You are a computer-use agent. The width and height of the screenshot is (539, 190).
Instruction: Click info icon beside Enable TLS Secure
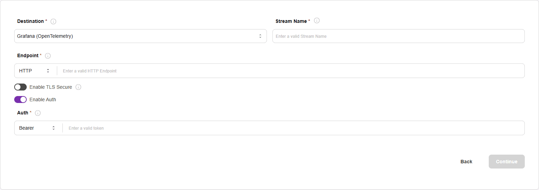click(78, 87)
